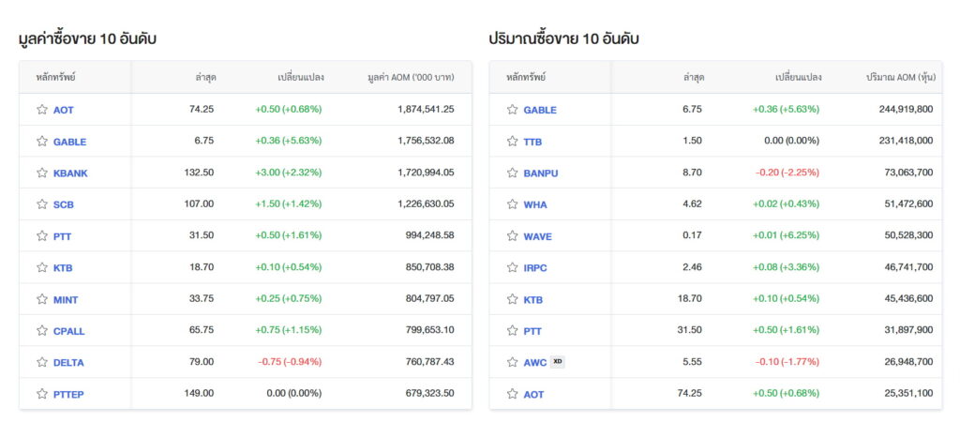Click PTTEP's last price 149.00
The height and width of the screenshot is (422, 960).
(x=199, y=393)
